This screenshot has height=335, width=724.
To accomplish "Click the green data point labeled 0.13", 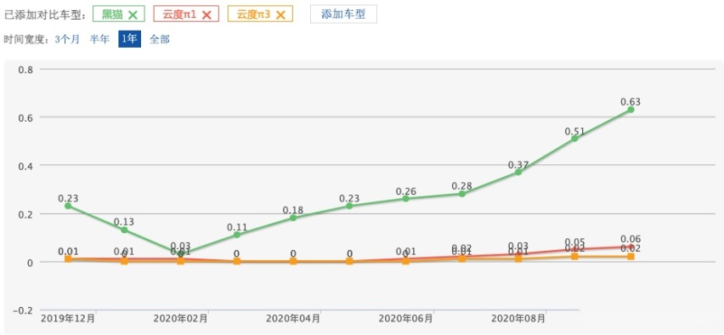I will [x=124, y=230].
